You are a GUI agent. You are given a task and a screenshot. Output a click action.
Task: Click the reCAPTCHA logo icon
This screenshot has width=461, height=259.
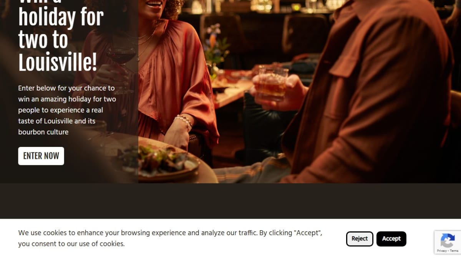[x=448, y=241]
